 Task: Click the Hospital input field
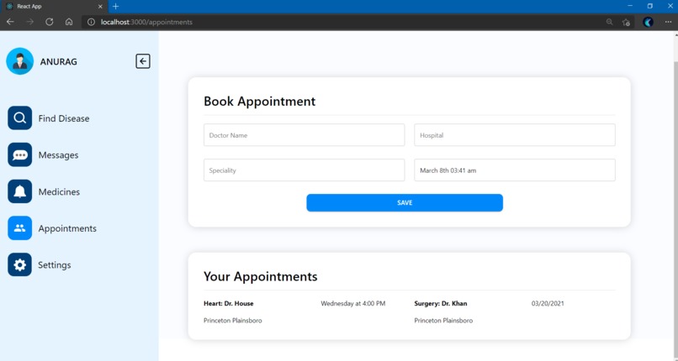point(515,135)
